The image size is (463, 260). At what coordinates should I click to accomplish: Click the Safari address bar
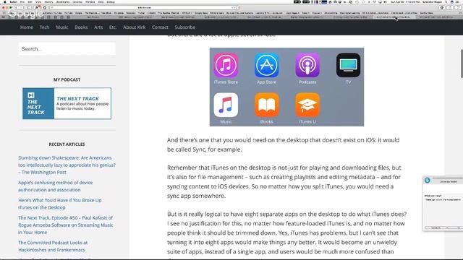point(145,7)
